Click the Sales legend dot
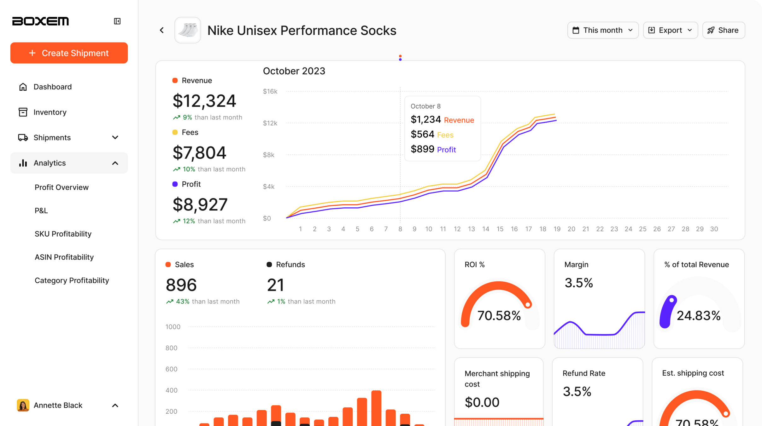Image resolution: width=762 pixels, height=426 pixels. (168, 265)
